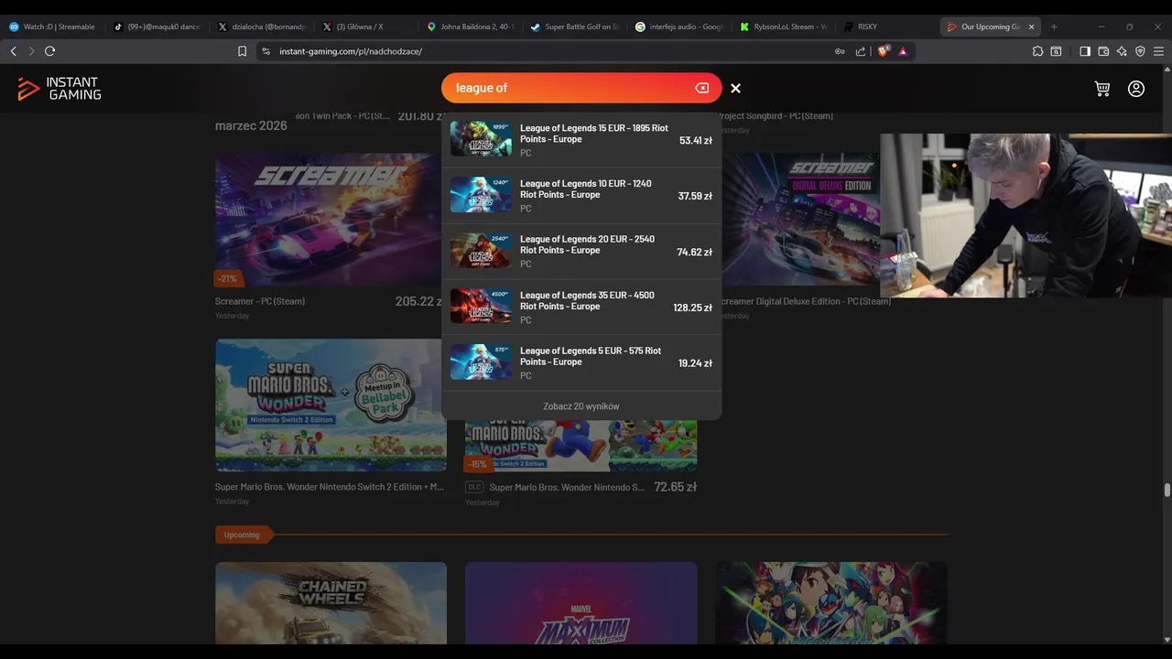1172x659 pixels.
Task: Reload the current page
Action: (50, 51)
